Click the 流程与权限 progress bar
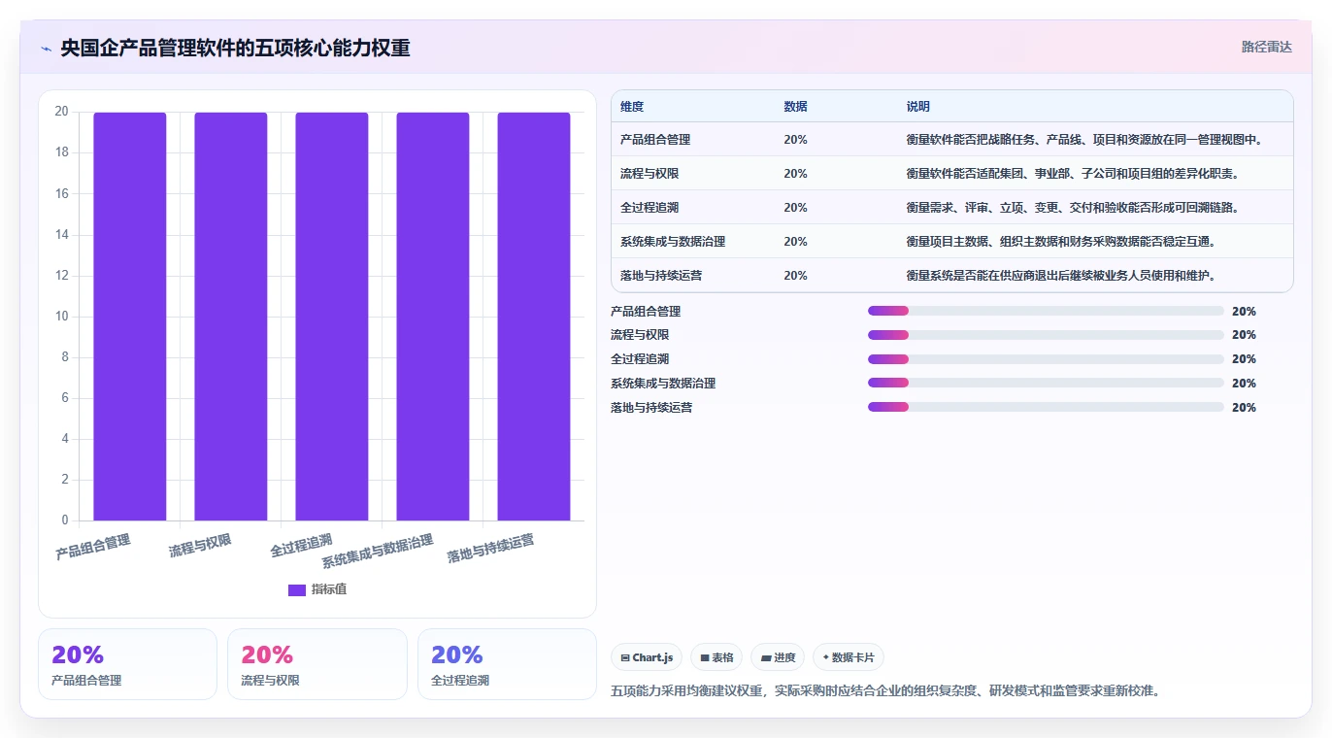Viewport: 1332px width, 738px height. pyautogui.click(x=1046, y=335)
